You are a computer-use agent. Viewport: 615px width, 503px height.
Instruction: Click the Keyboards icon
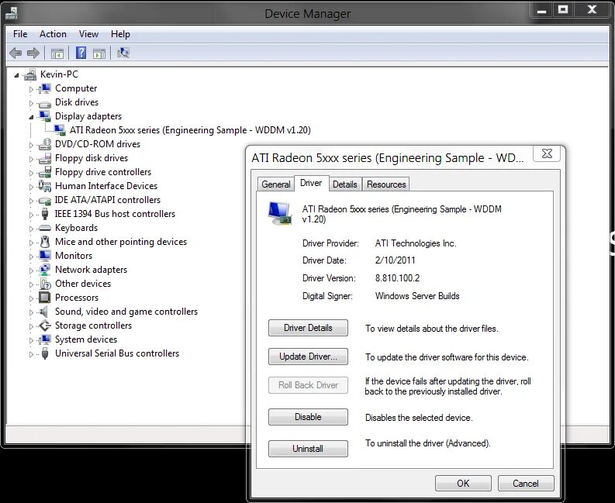[x=45, y=228]
